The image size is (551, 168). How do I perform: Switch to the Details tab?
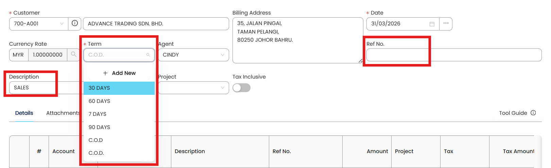24,113
